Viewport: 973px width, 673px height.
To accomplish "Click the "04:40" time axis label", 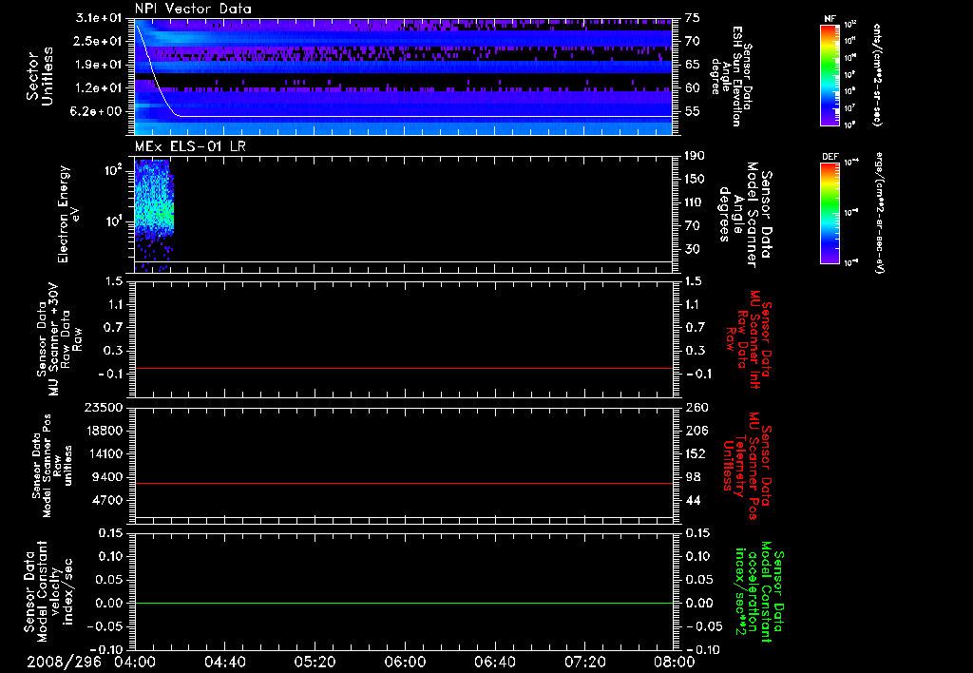I will coord(225,662).
